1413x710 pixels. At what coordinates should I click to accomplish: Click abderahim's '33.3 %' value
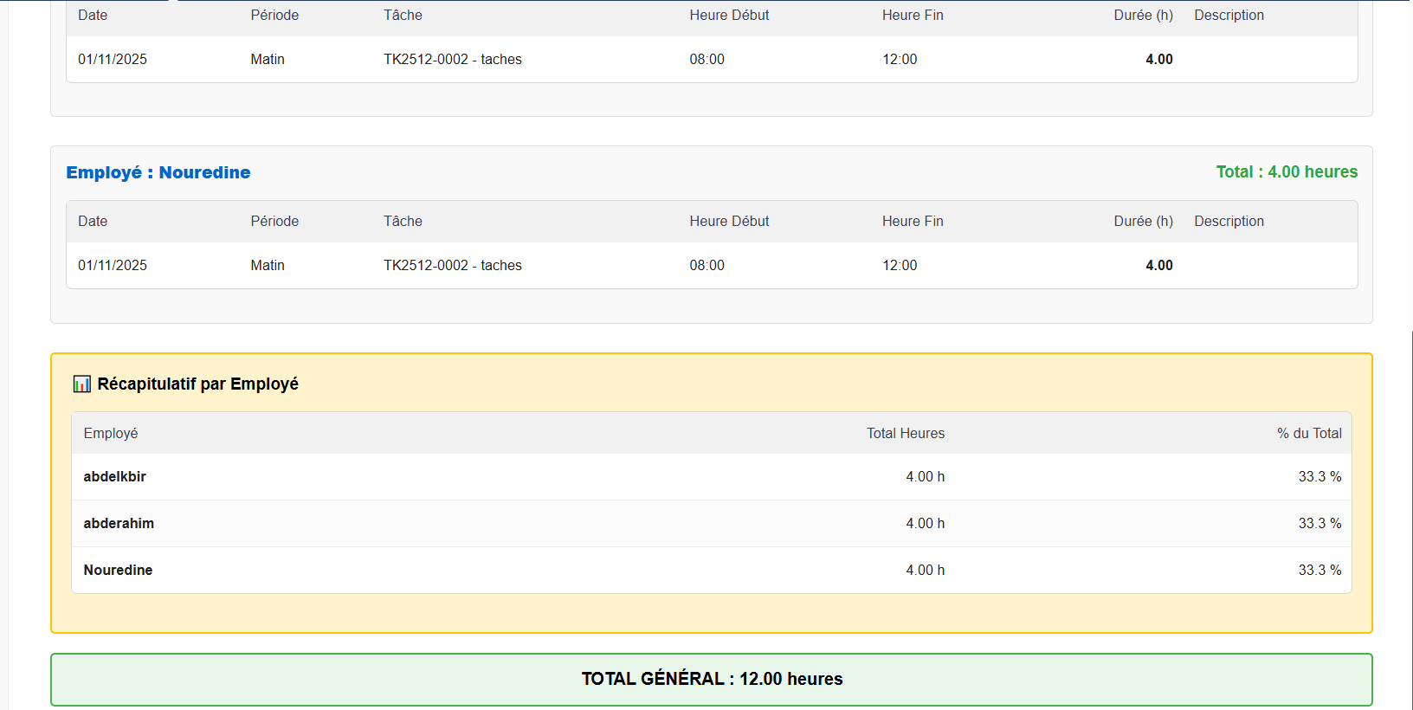pos(1319,523)
